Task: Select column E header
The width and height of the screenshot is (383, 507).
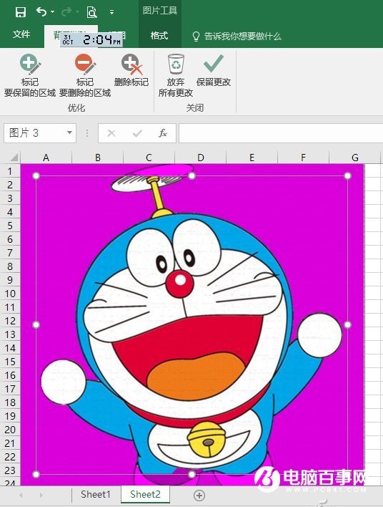Action: [x=252, y=158]
